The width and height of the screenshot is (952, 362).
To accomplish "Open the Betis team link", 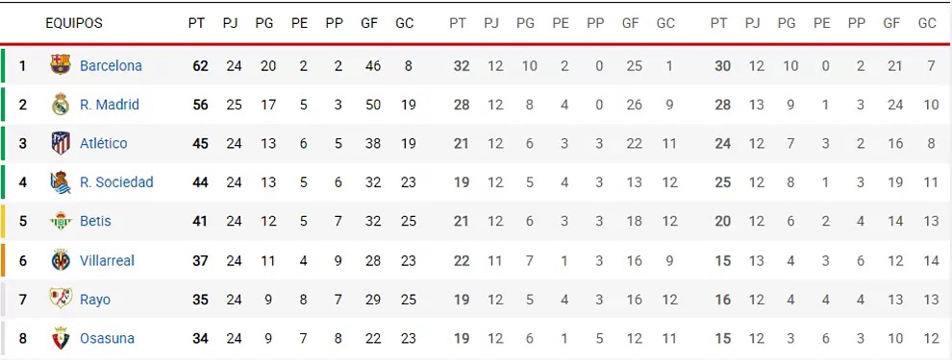I will (x=95, y=221).
